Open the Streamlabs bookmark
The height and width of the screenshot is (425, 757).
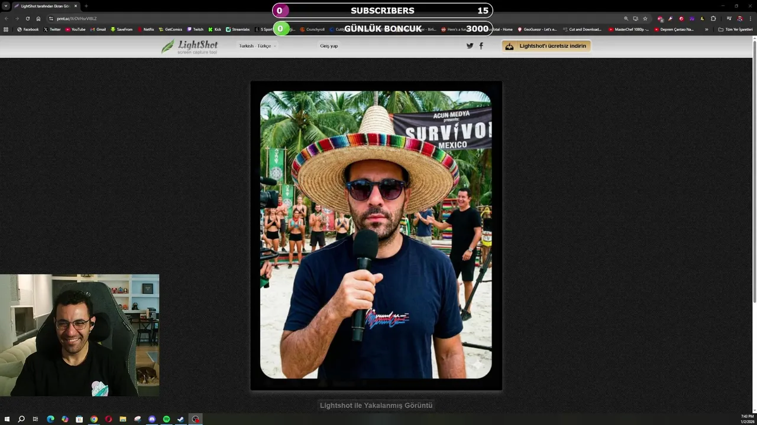tap(238, 29)
